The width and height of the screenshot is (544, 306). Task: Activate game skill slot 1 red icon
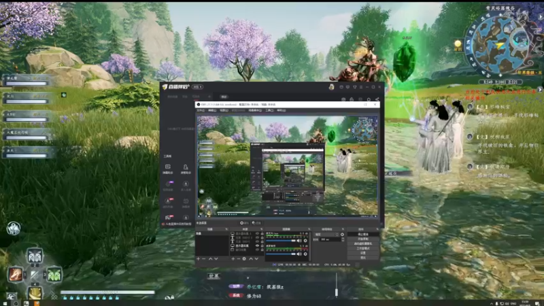[16, 275]
